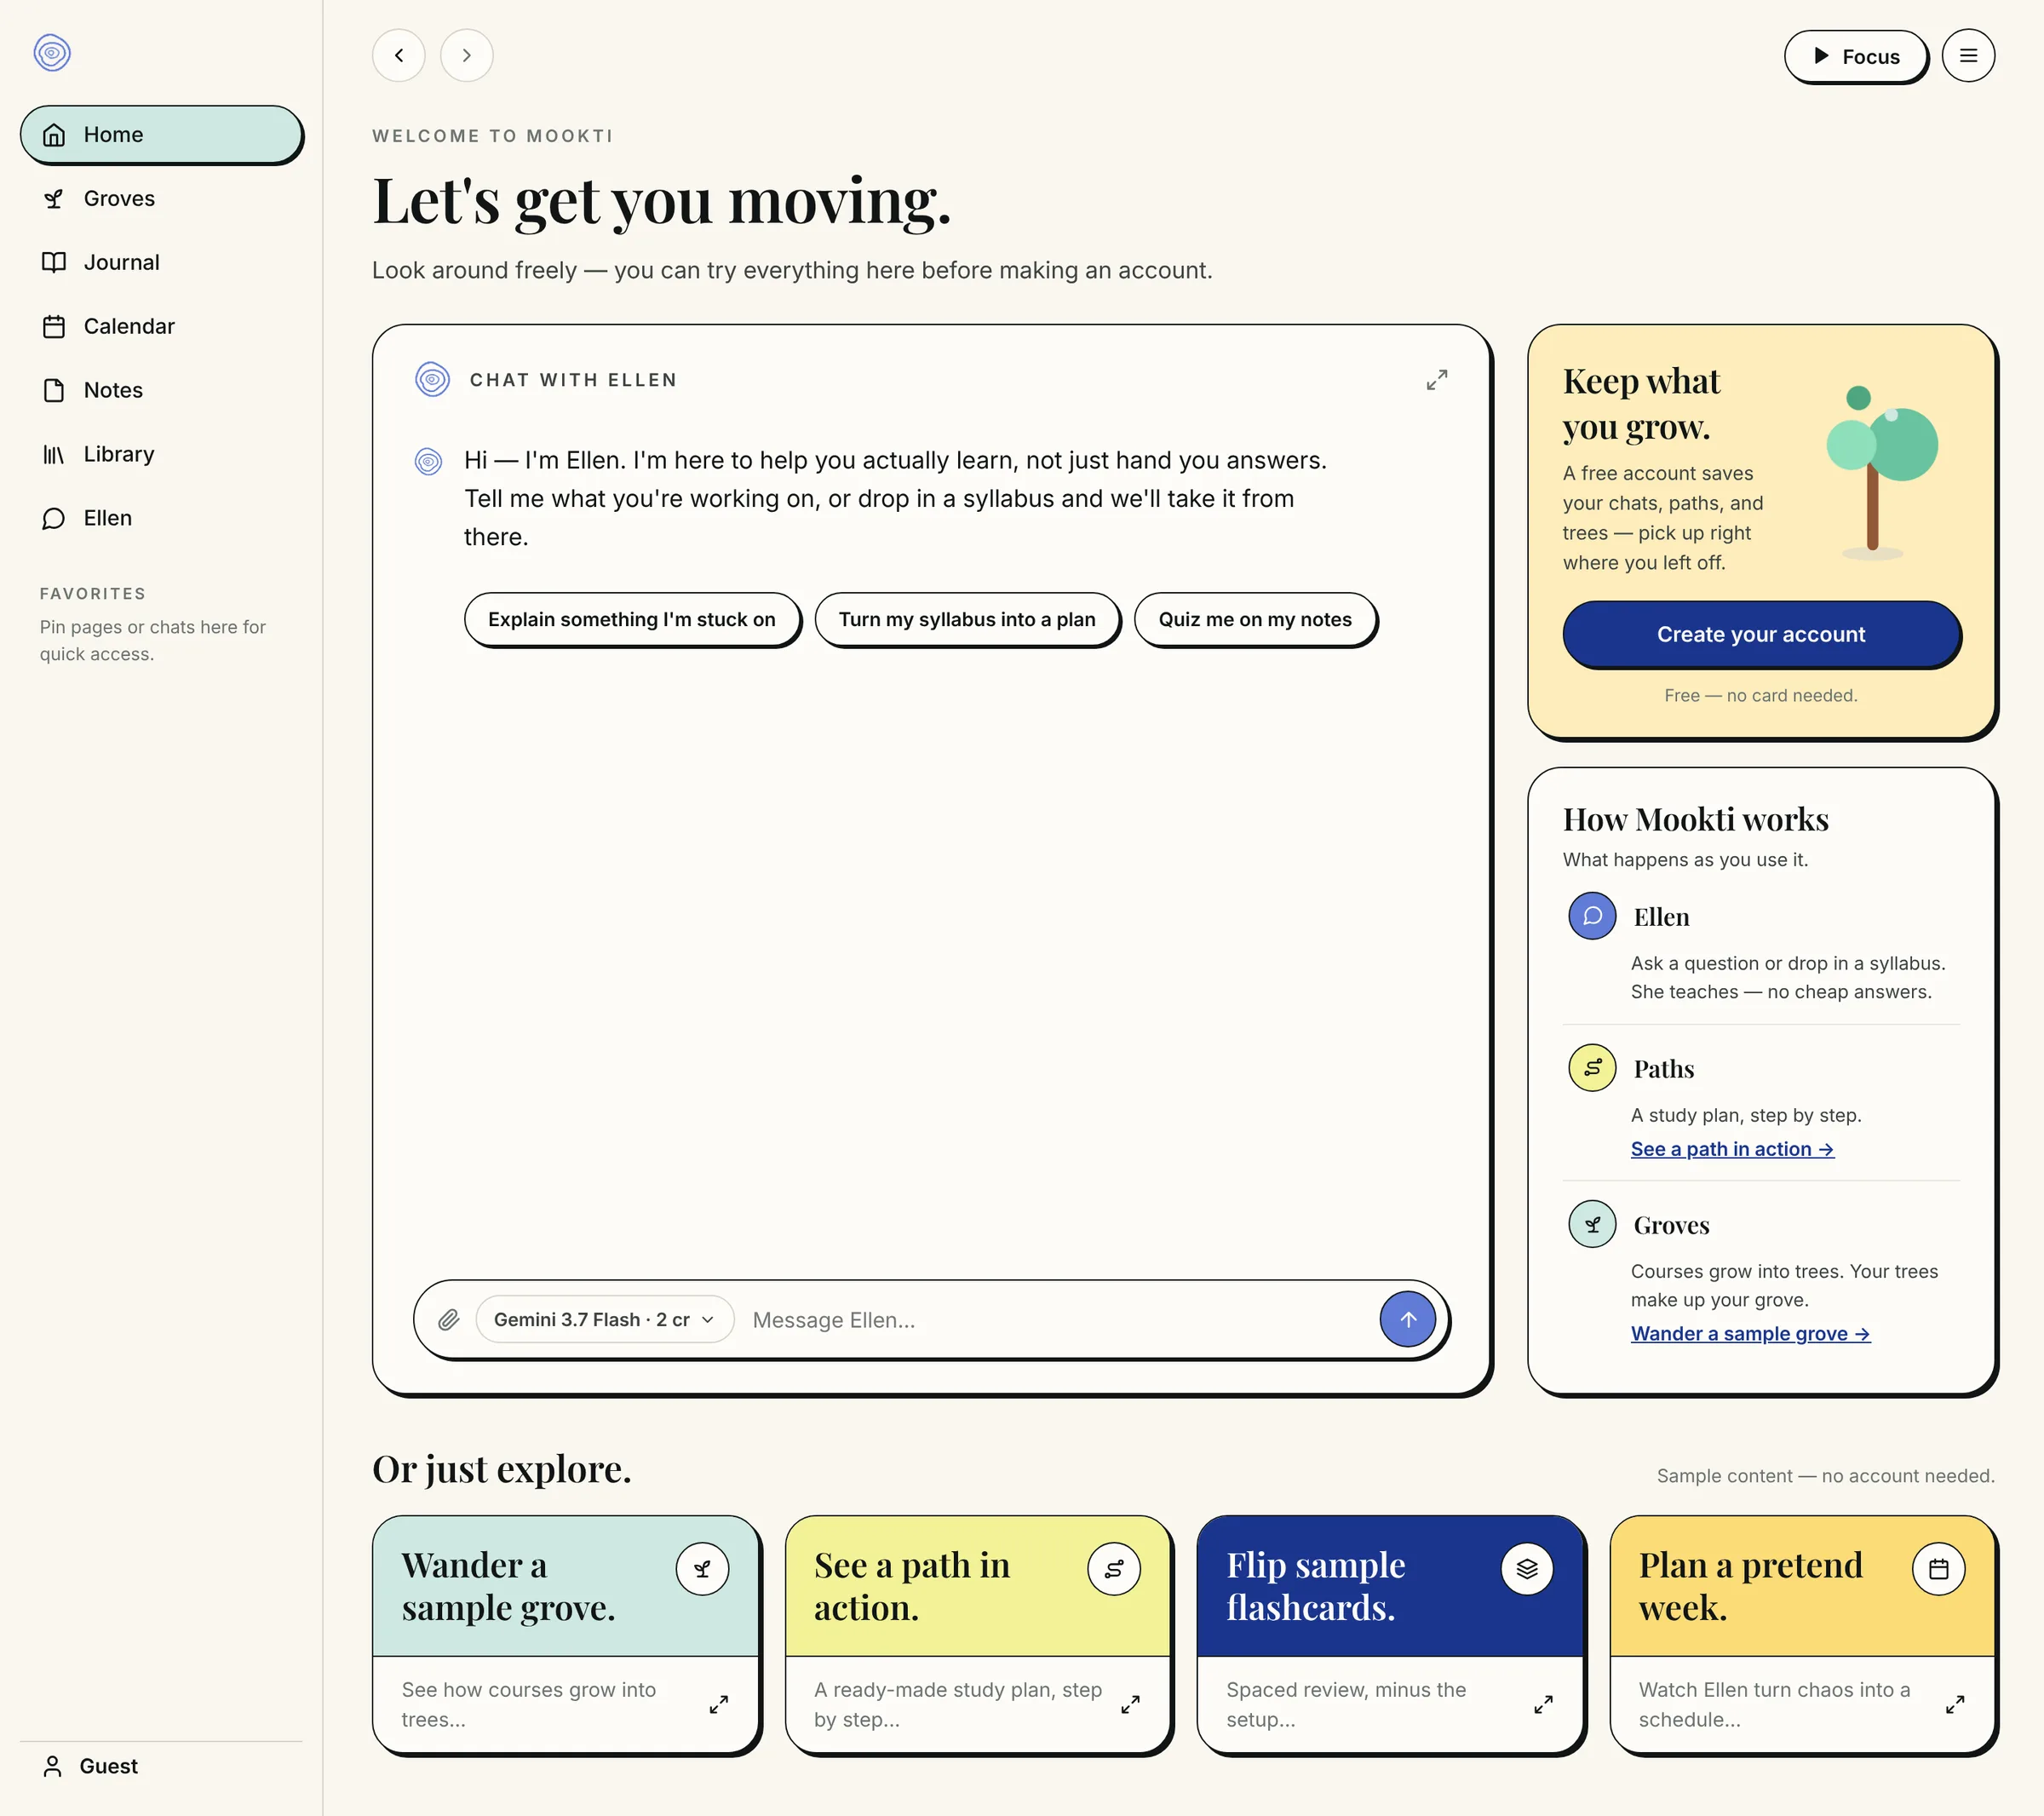Open the 'Plan a pretend week.' card title
This screenshot has height=1816, width=2044.
1750,1586
